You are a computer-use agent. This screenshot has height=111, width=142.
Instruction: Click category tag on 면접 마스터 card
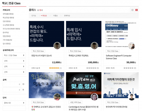click(38, 51)
